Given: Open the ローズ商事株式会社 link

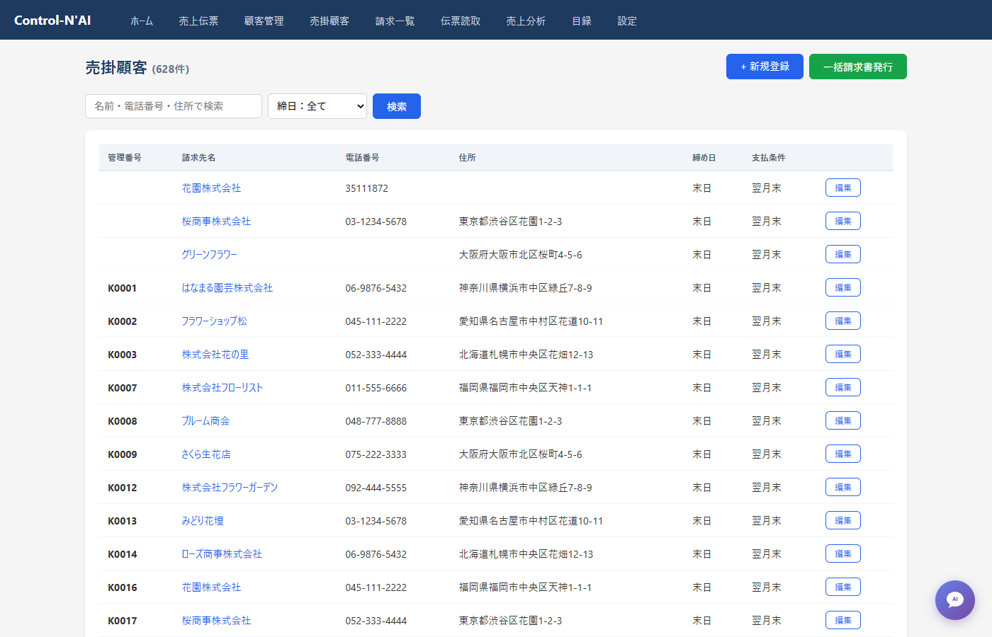Looking at the screenshot, I should click(222, 554).
